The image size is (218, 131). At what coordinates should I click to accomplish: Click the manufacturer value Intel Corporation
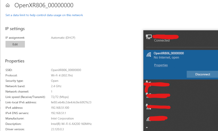pyautogui.click(x=62, y=119)
